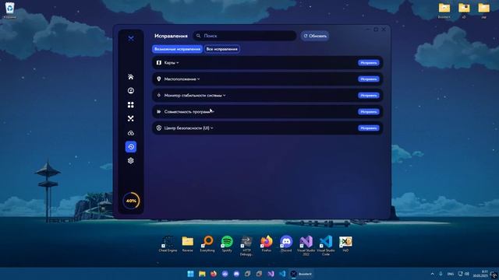Open the Home section in the sidebar
This screenshot has width=499, height=280.
click(131, 77)
